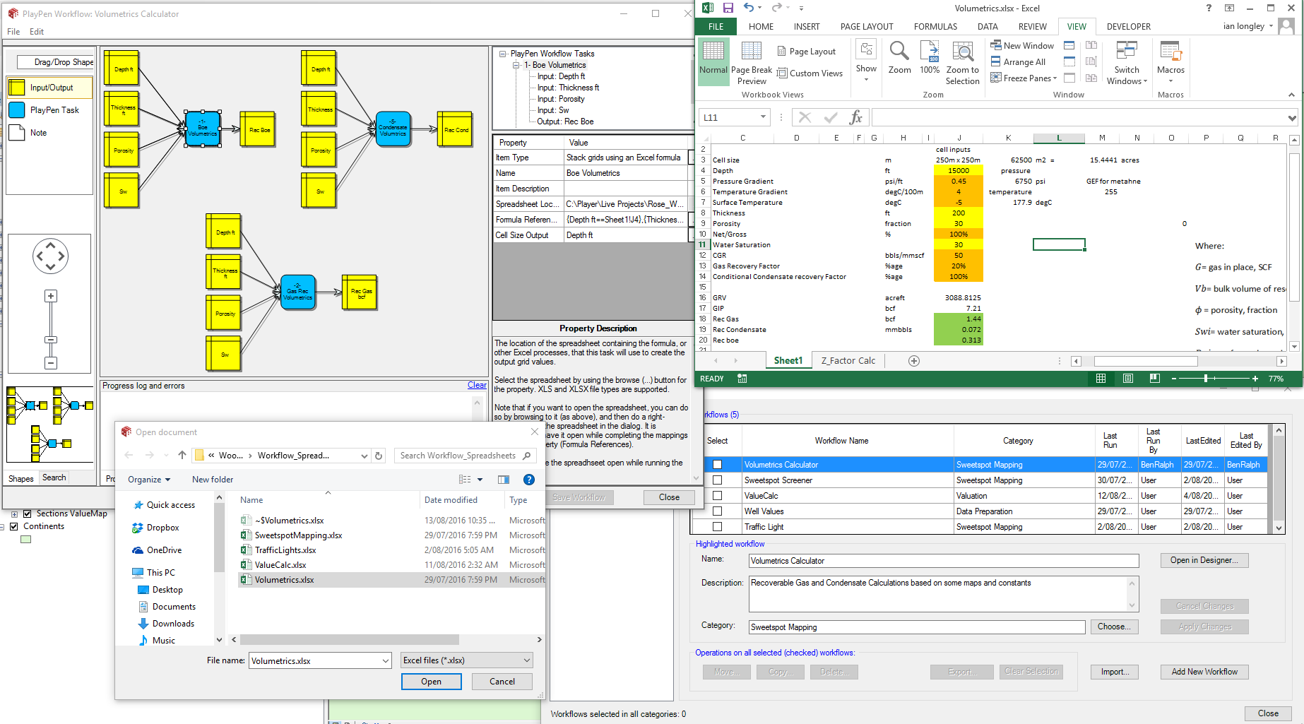This screenshot has width=1304, height=724.
Task: Open the Freeze Panes dropdown
Action: click(1024, 78)
